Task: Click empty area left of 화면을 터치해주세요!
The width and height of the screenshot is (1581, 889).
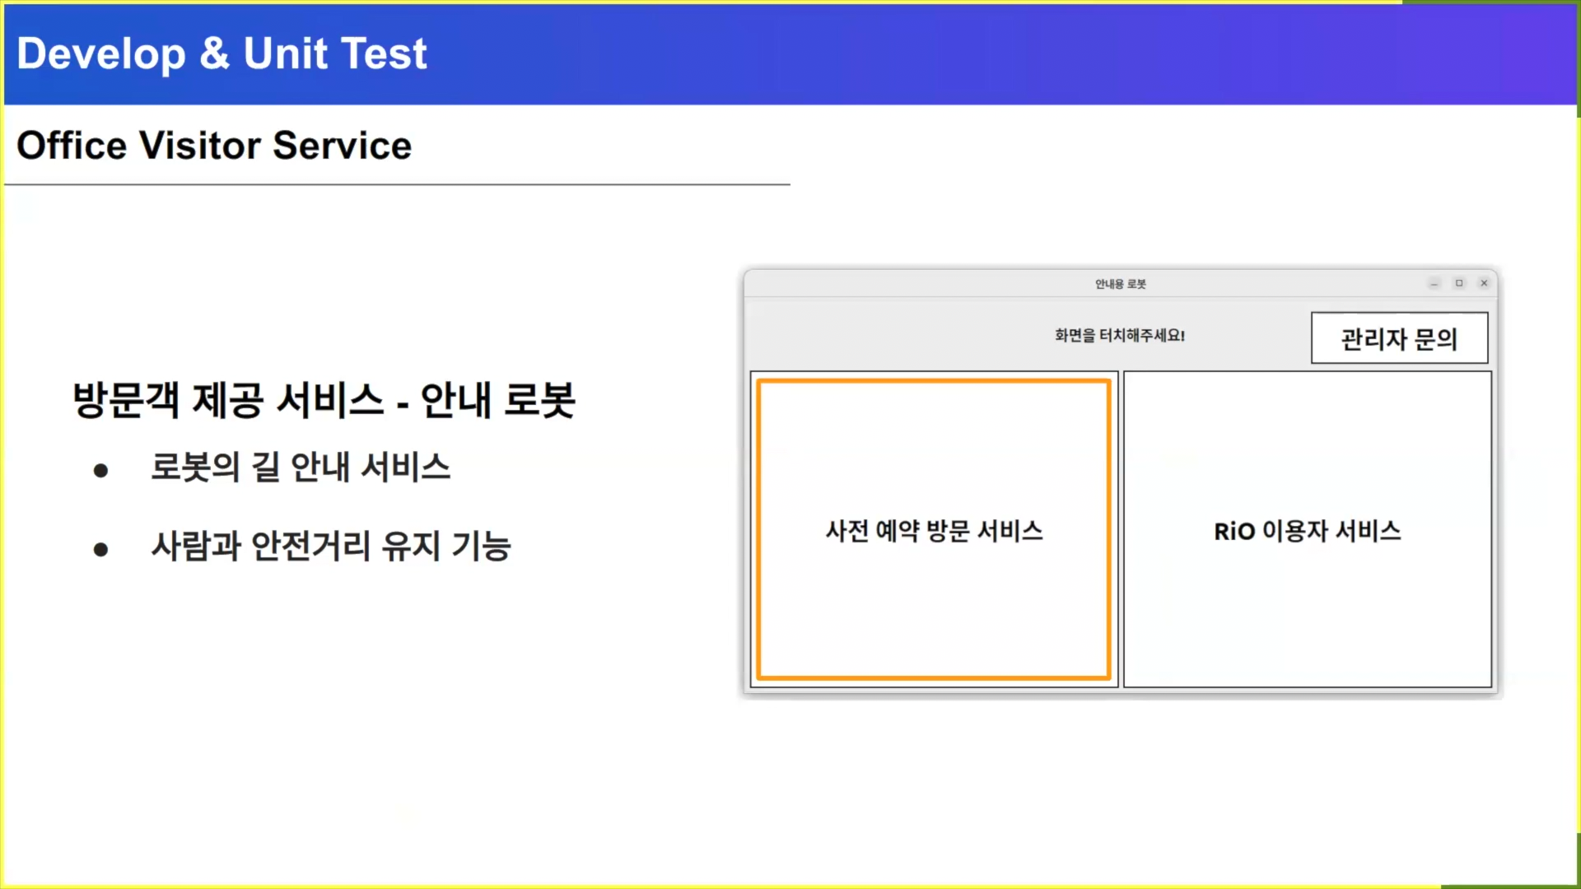Action: (889, 336)
